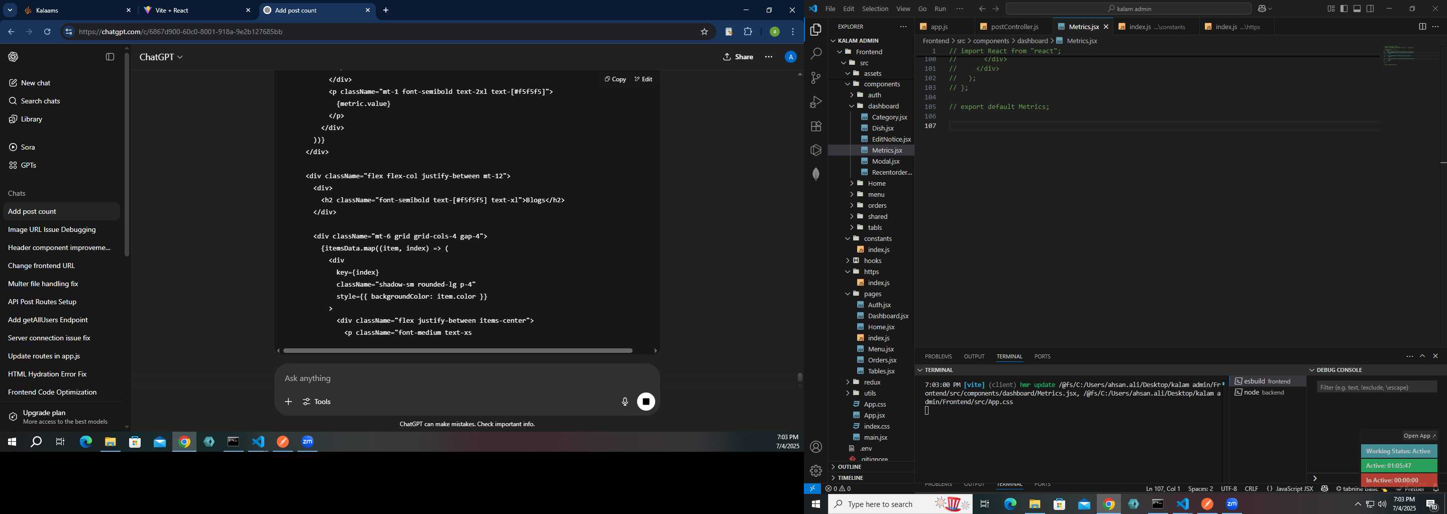The image size is (1447, 514).
Task: Reload the Chrome page
Action: [x=48, y=32]
